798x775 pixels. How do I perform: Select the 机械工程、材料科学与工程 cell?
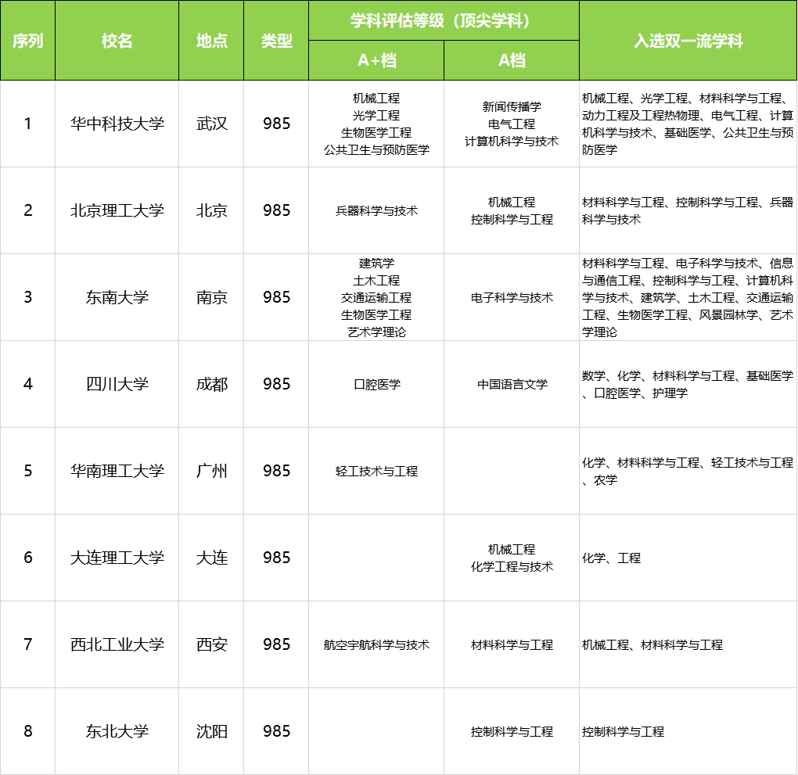click(x=688, y=644)
